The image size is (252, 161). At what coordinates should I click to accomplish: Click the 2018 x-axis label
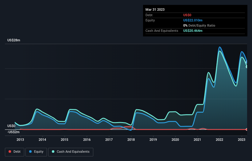(131, 140)
